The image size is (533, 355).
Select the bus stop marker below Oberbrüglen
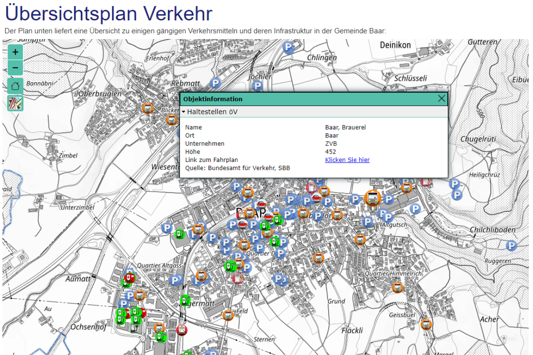[148, 108]
